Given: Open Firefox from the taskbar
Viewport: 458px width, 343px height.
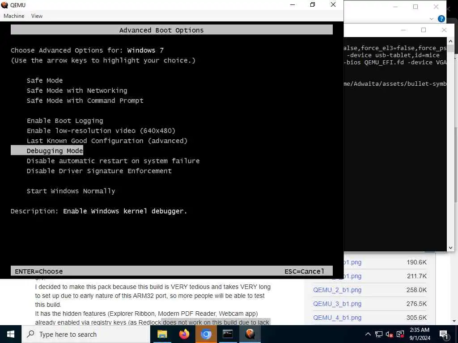Looking at the screenshot, I should click(184, 334).
